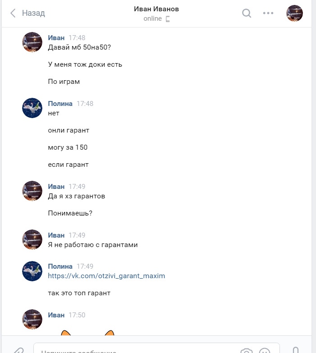
Task: Click the microphone voice message icon
Action: (296, 350)
